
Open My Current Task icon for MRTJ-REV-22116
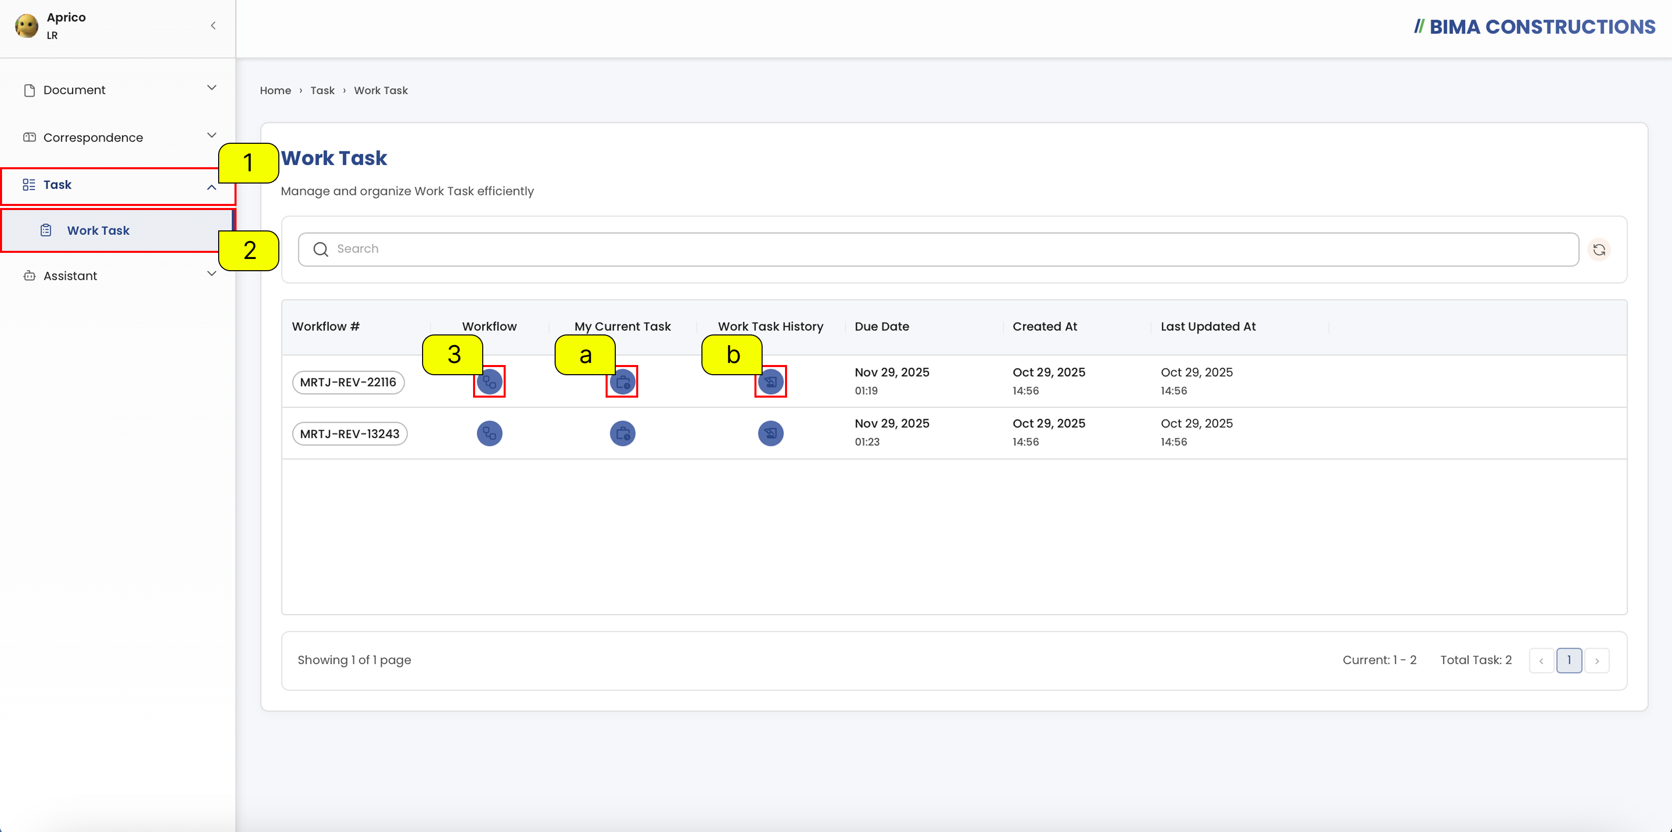click(622, 382)
